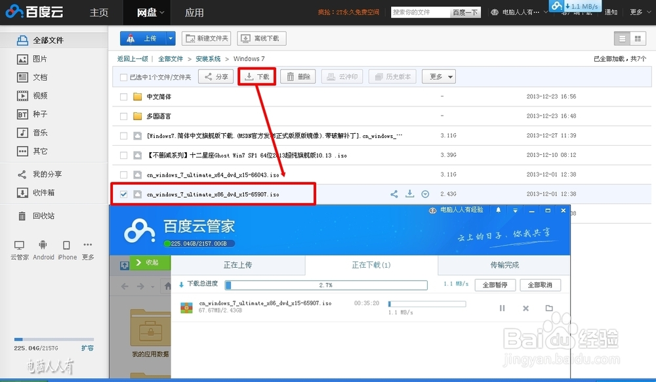656x382 pixels.
Task: Click the 上传 upload button
Action: pyautogui.click(x=144, y=39)
